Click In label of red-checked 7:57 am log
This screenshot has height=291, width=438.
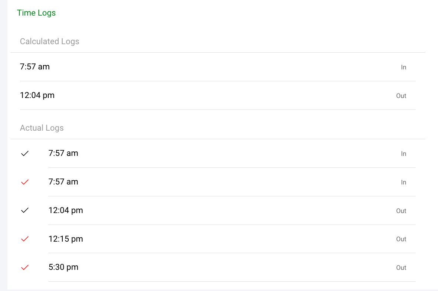pyautogui.click(x=403, y=182)
